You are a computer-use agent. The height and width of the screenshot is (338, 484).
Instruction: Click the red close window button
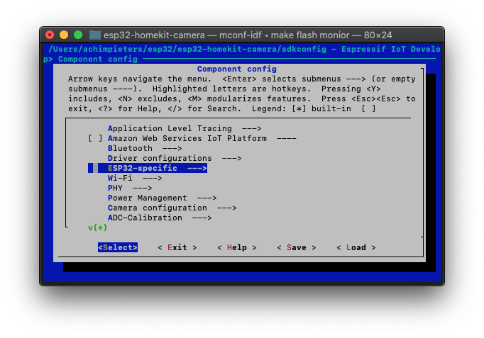50,35
